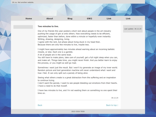This screenshot has height=117, width=156.
Task: Click the paragraph starting Sometimes i want just
Action: pos(78,70)
